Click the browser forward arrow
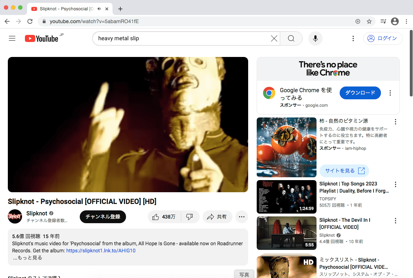The height and width of the screenshot is (278, 413). click(19, 21)
